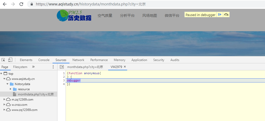Viewport: 265px width, 121px height.
Task: Select www.aqistudy.cn in file tree
Action: coord(23,79)
